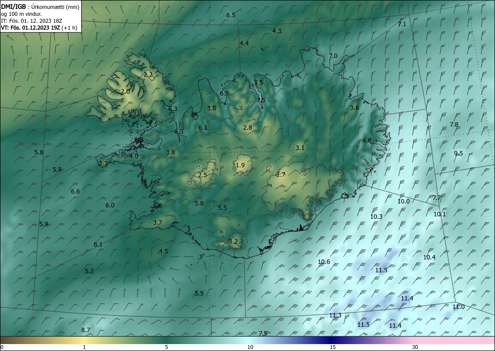Click the brown start of the colour scale
Viewport: 495px width, 351px height.
[x=9, y=340]
